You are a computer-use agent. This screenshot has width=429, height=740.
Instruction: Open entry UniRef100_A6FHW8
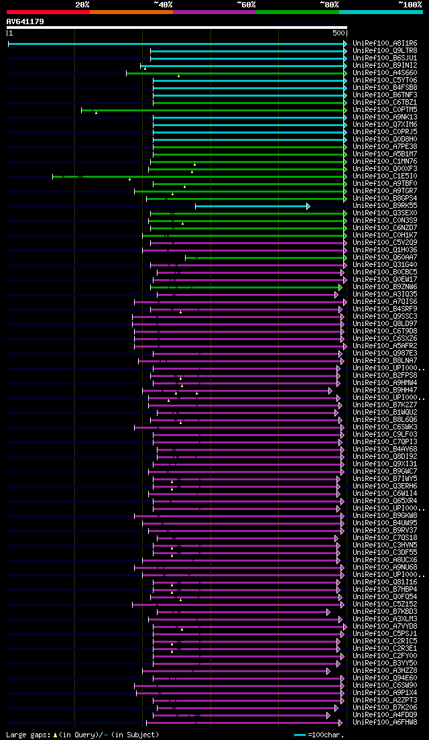[385, 723]
